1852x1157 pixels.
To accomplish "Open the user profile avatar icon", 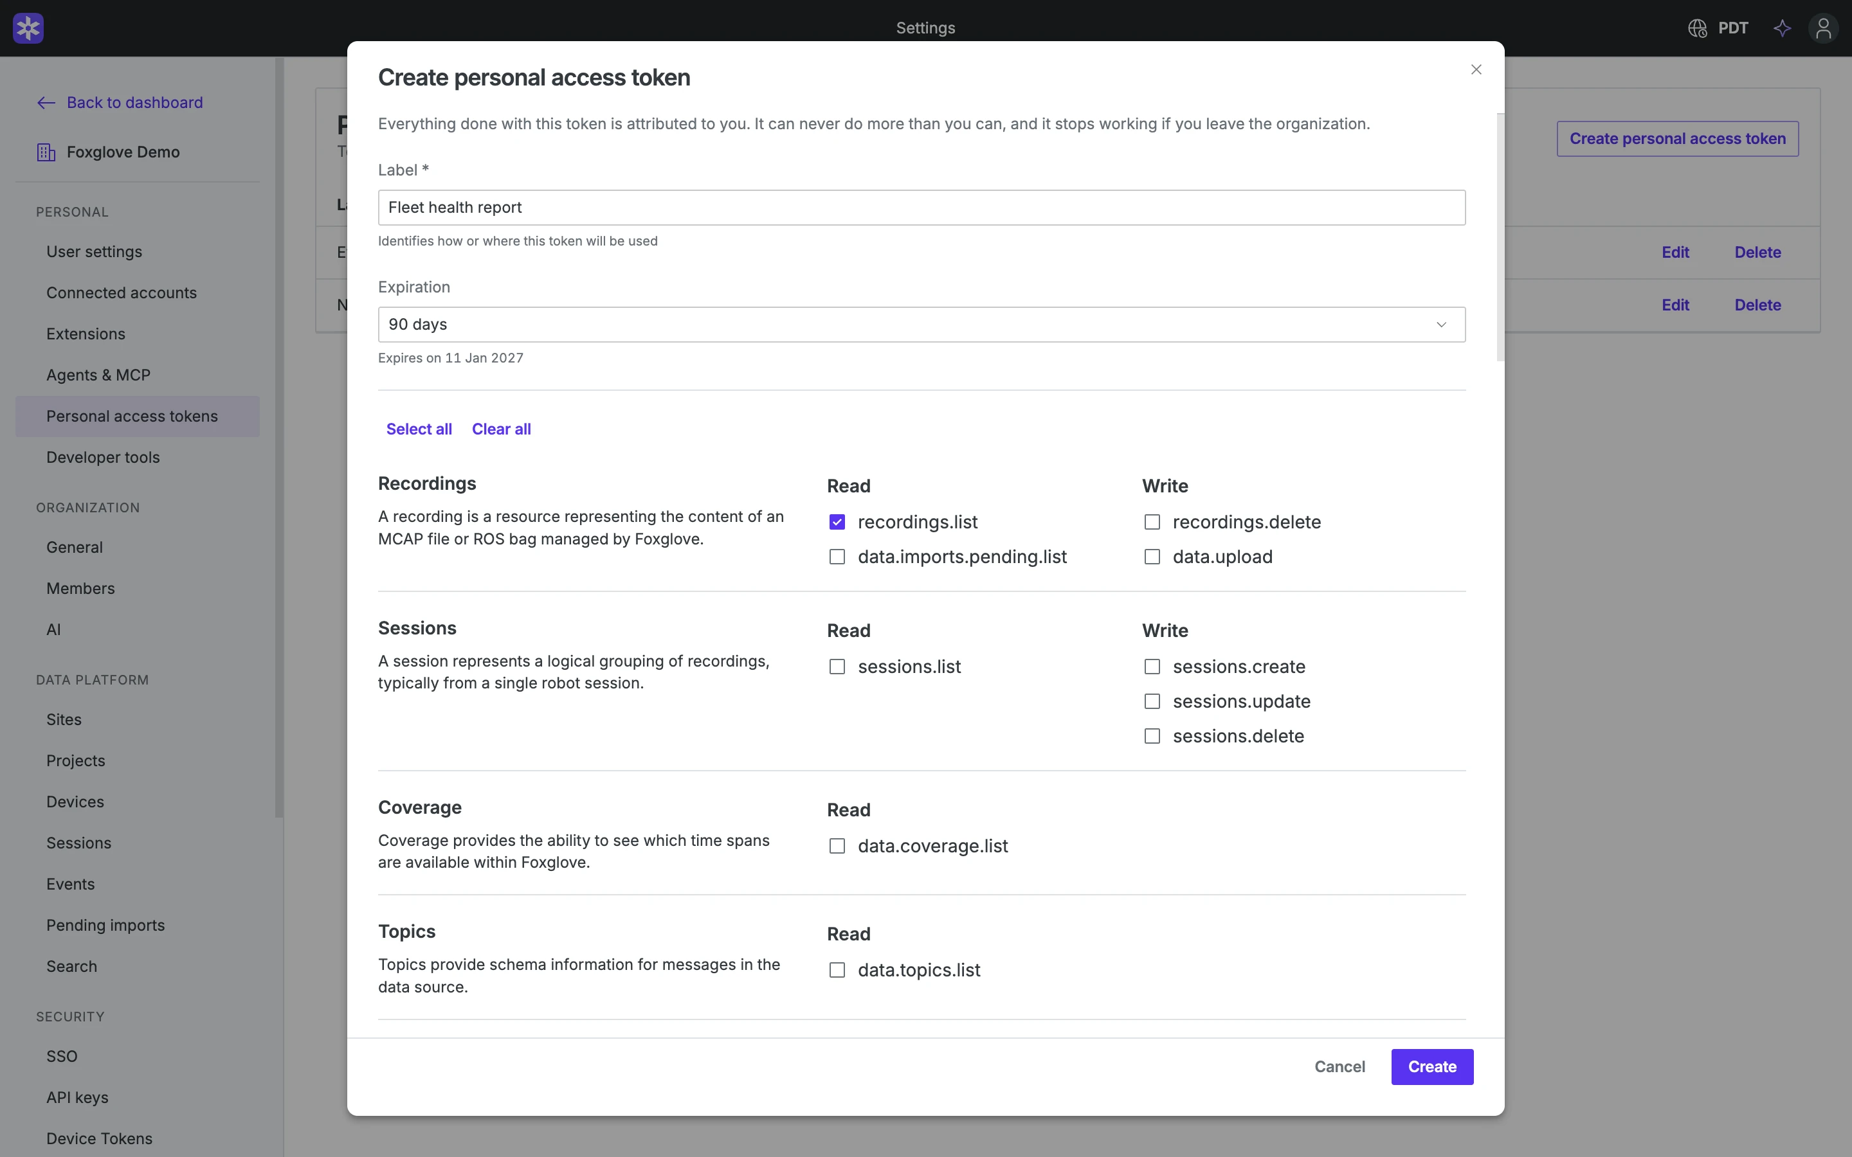I will [x=1824, y=28].
